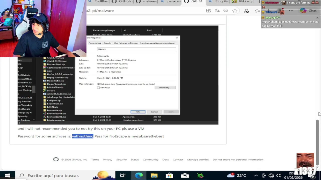Open the Copilot Chat button
Viewport: 321px width, 180px height.
click(x=308, y=10)
